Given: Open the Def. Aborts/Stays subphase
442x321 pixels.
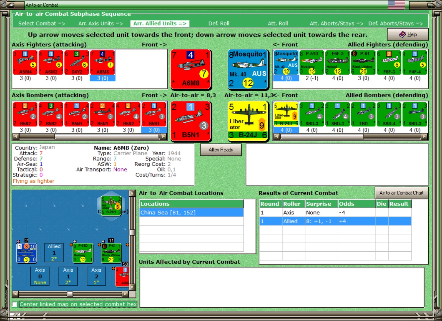Looking at the screenshot, I should click(x=395, y=24).
